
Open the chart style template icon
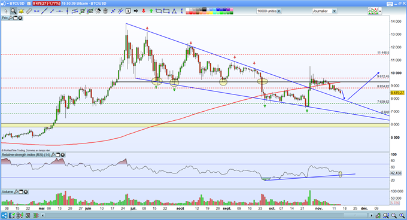373,11
